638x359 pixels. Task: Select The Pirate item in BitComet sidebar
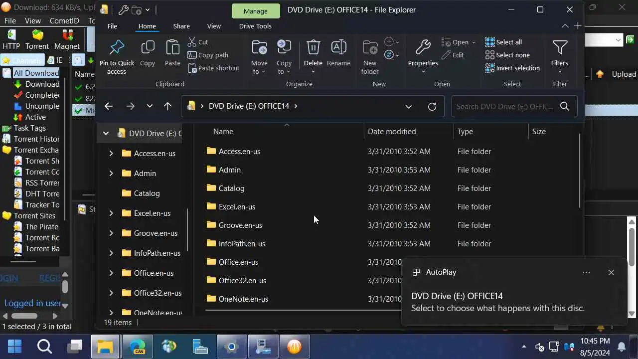pos(37,226)
